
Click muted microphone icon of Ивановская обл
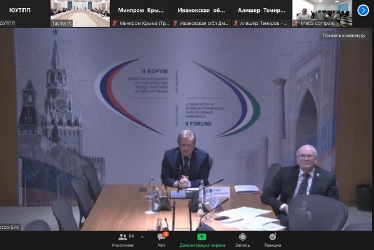coord(175,23)
